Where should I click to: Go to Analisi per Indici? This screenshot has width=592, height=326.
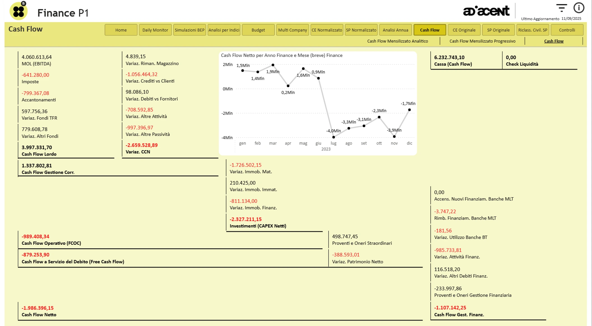click(224, 30)
